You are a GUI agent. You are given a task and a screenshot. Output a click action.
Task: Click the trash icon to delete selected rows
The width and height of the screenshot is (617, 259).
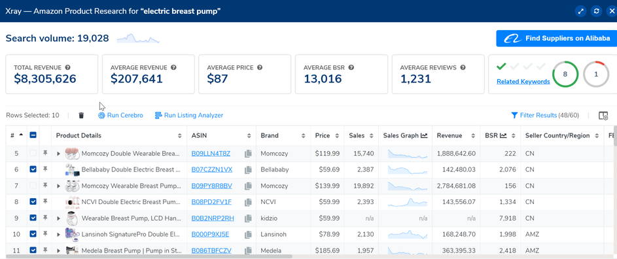pos(81,115)
